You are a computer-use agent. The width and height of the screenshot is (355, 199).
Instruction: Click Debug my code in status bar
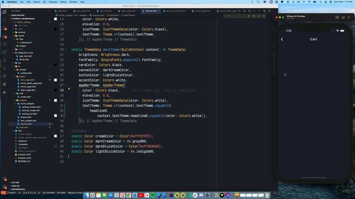tap(75, 193)
